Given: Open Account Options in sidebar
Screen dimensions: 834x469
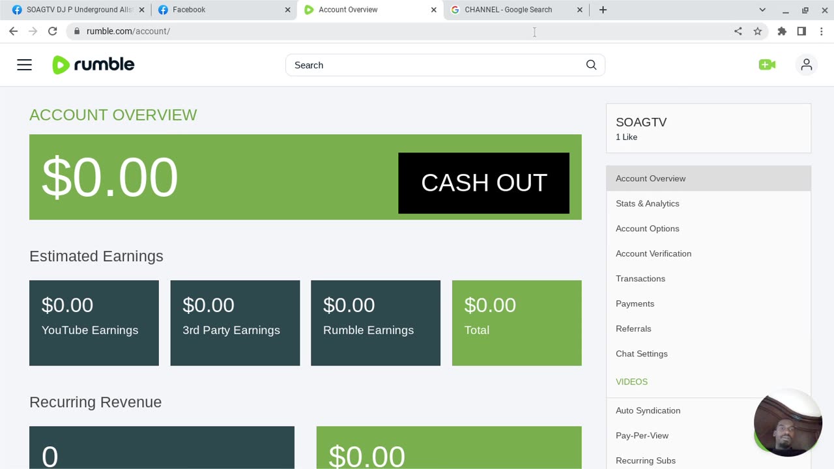Looking at the screenshot, I should click(x=708, y=229).
